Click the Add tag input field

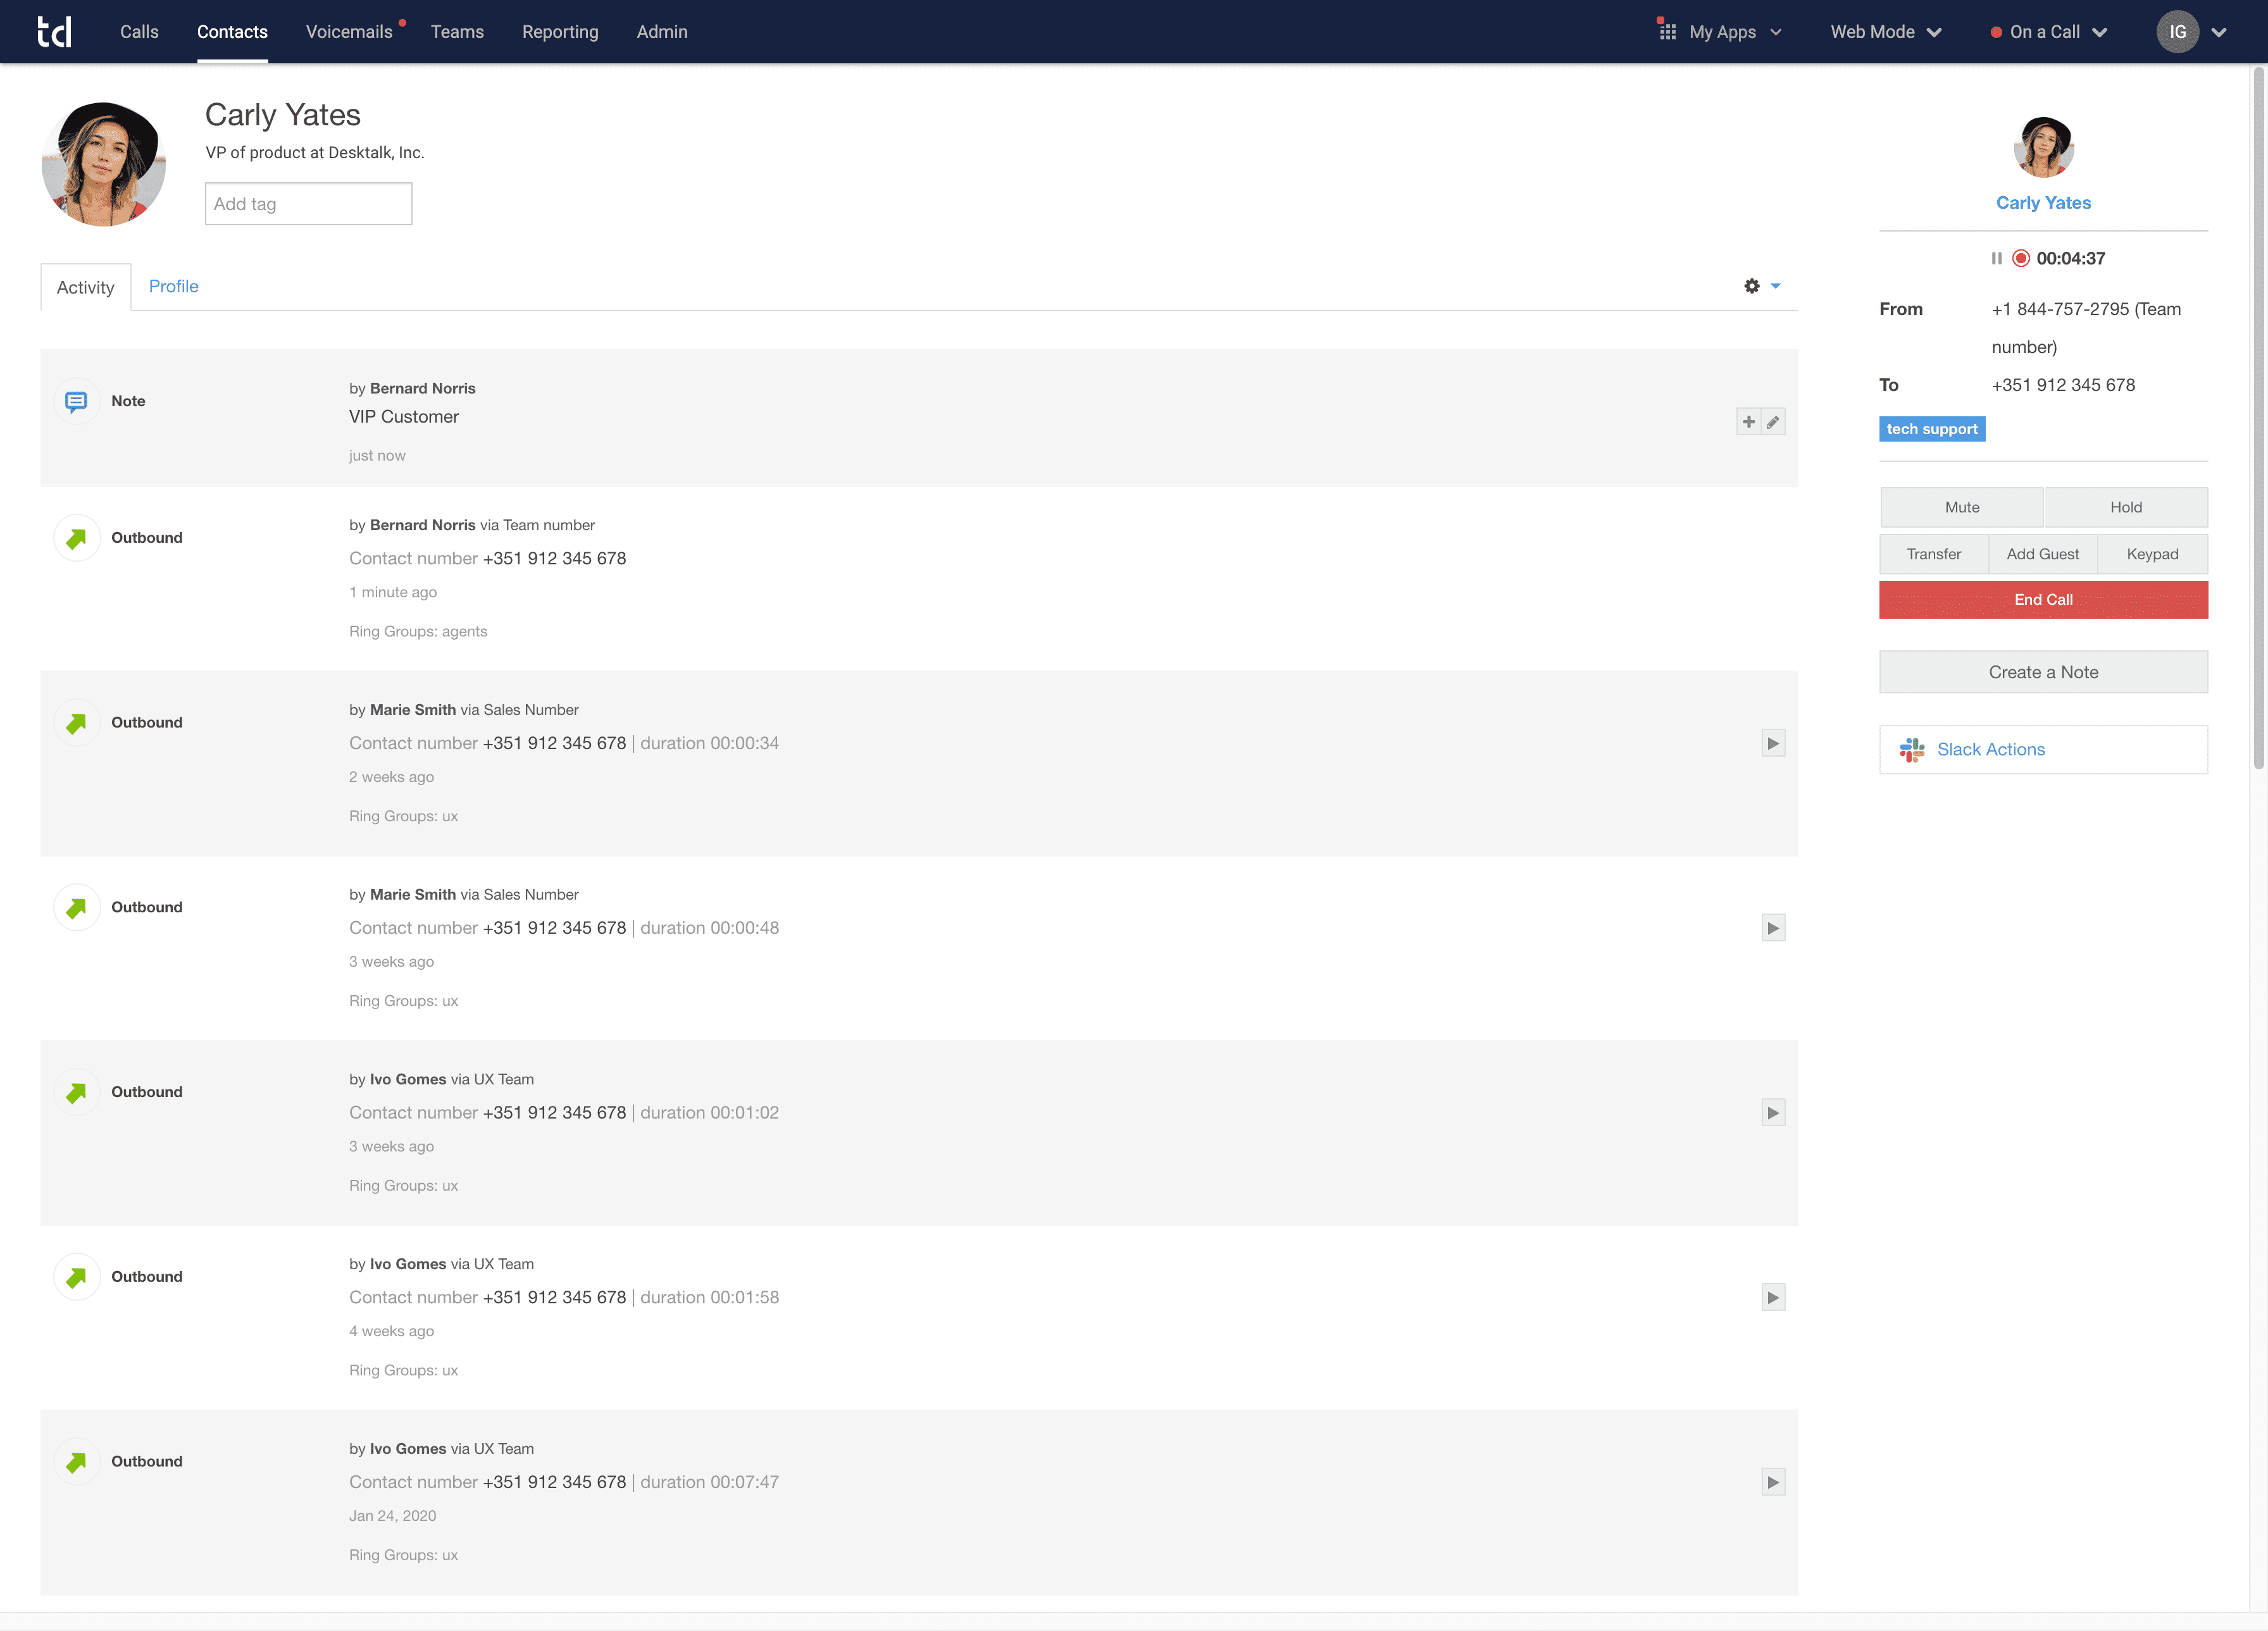point(308,204)
